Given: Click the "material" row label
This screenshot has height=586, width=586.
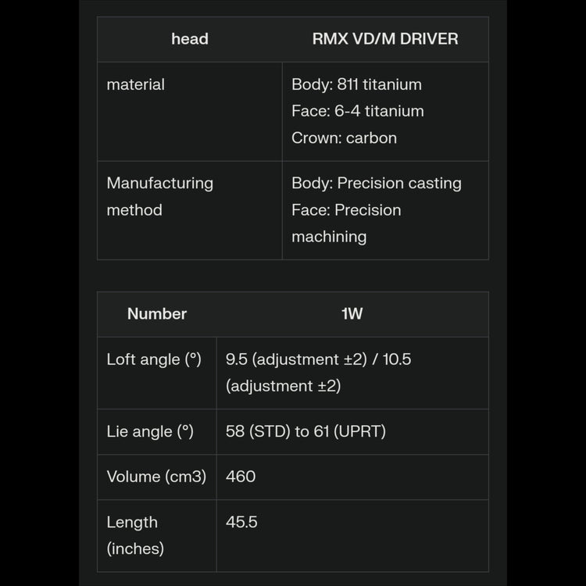Looking at the screenshot, I should coord(135,84).
